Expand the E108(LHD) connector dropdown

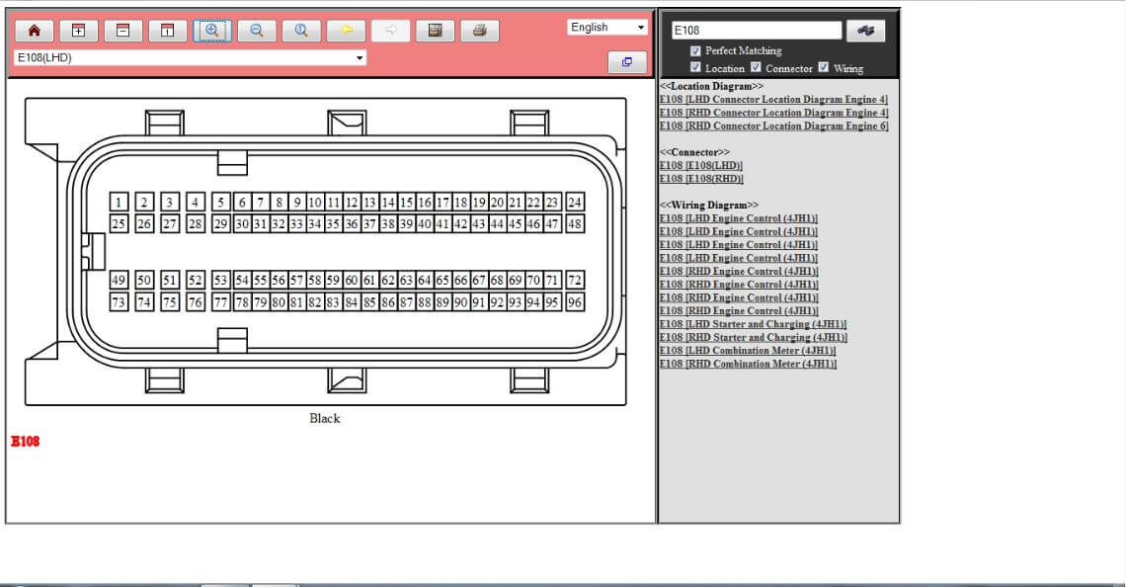tap(190, 58)
